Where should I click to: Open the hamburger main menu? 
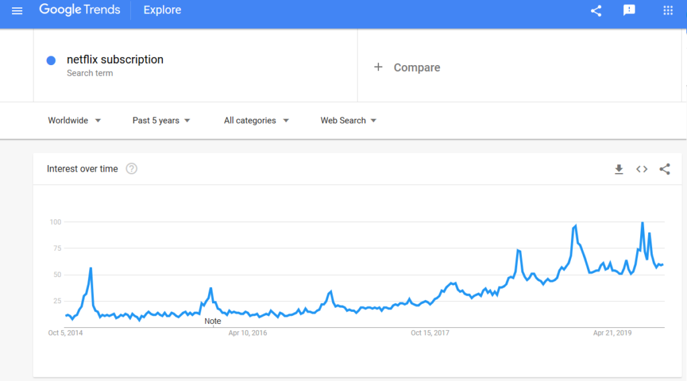[17, 11]
